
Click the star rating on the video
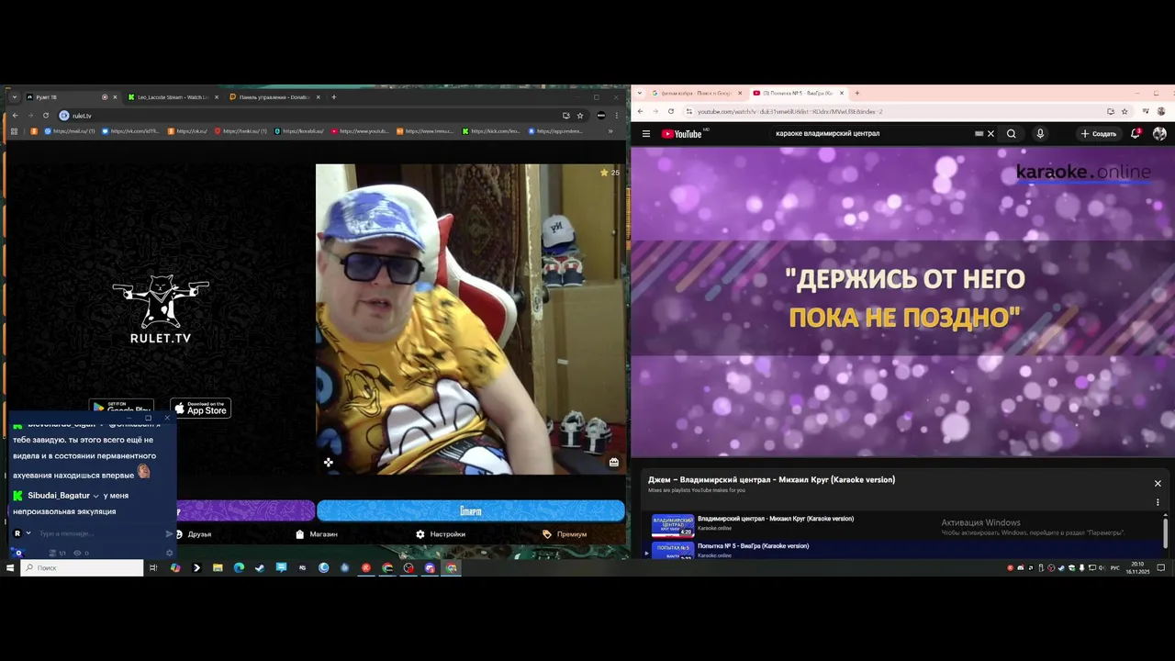click(x=610, y=173)
